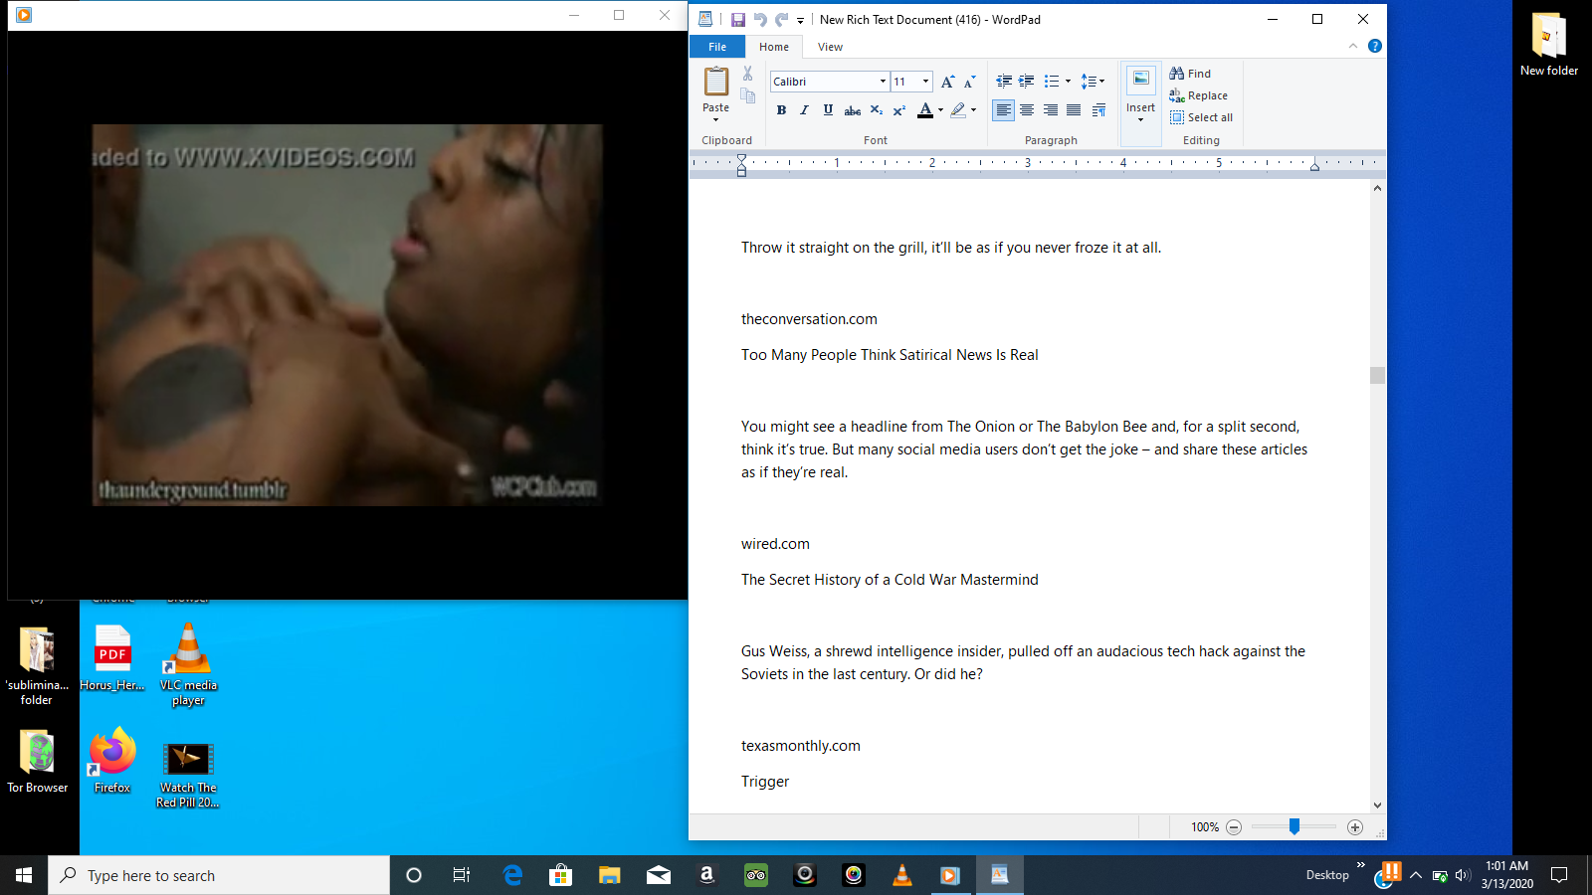Open the line spacing dropdown
Screen dimensions: 1592x895
[1093, 82]
